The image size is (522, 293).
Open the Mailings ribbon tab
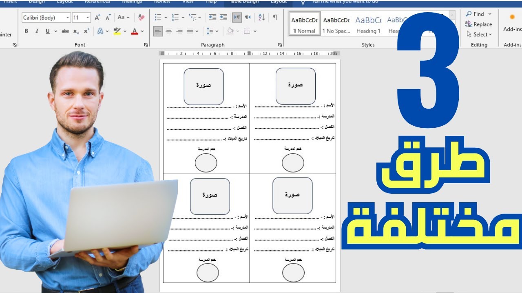132,2
